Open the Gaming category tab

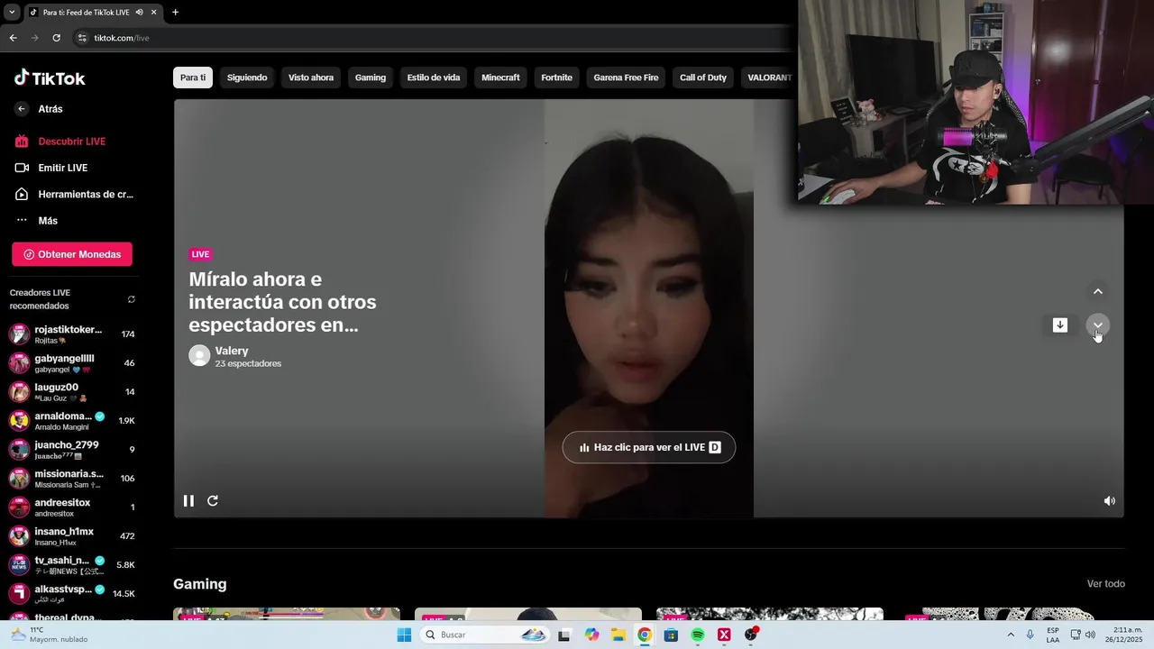point(371,78)
